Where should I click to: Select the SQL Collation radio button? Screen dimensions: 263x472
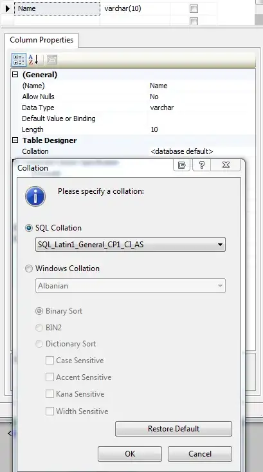point(29,228)
